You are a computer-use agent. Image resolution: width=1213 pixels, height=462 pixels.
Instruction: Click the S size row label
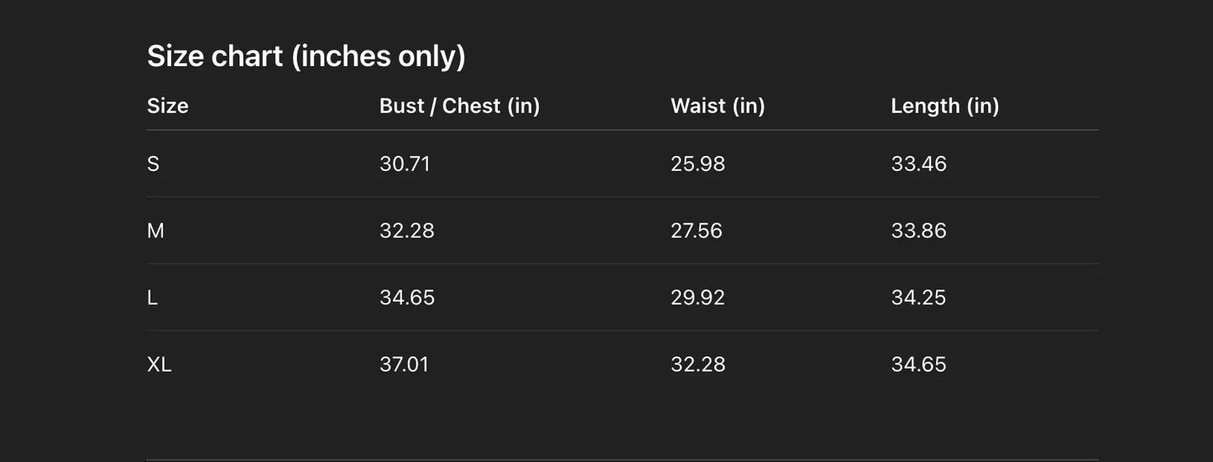click(x=153, y=164)
